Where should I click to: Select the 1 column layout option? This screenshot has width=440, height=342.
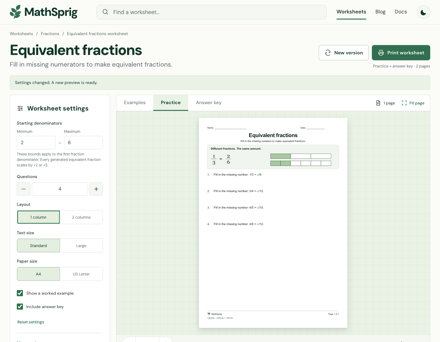[38, 217]
